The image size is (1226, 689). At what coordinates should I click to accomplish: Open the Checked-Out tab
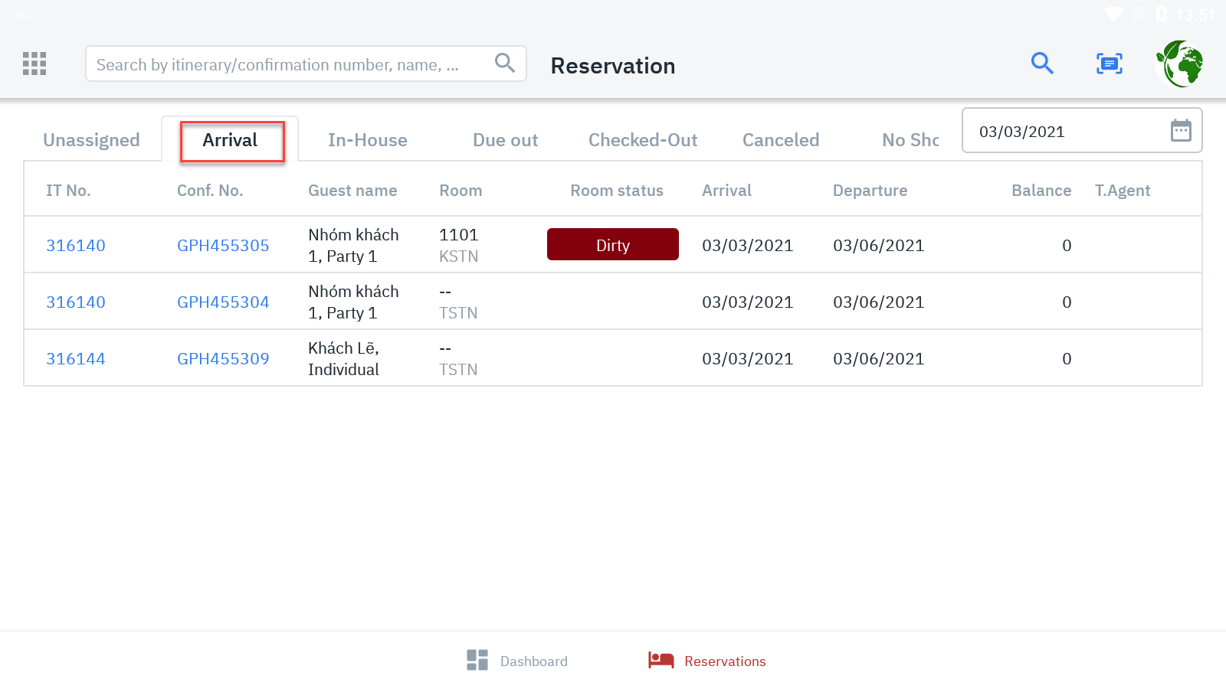coord(642,140)
